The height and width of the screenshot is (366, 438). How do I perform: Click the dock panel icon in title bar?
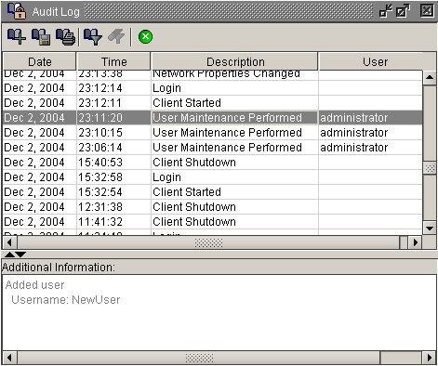click(x=386, y=11)
